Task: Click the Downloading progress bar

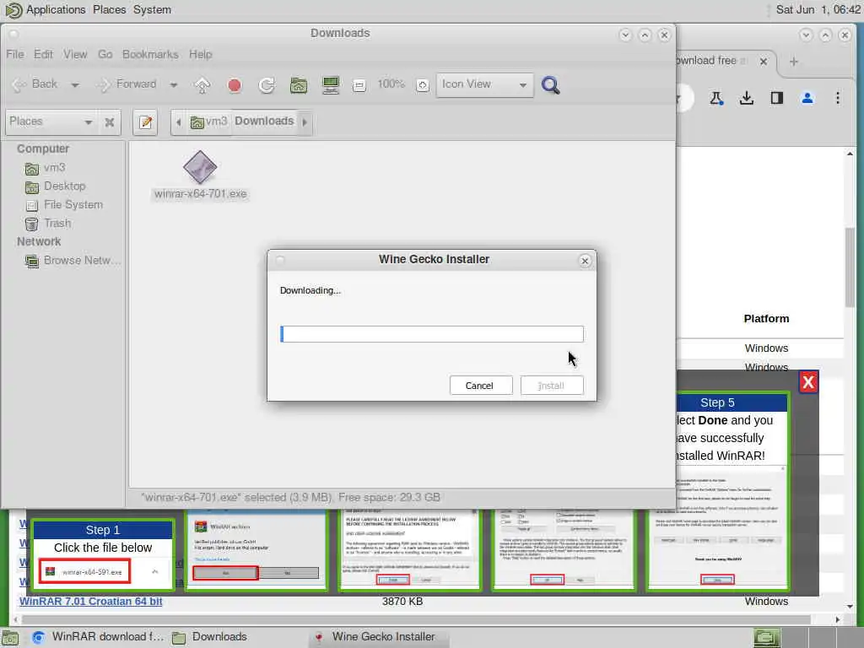Action: (431, 334)
